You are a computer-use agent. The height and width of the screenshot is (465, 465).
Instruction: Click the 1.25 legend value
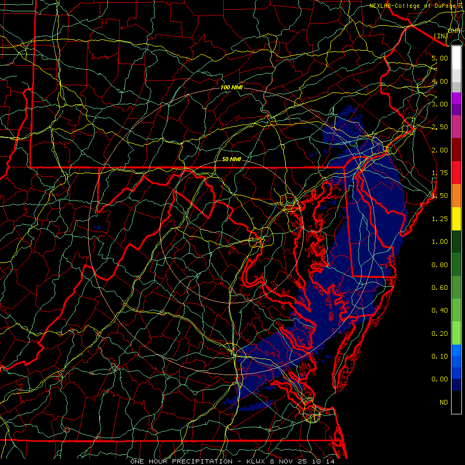point(440,219)
